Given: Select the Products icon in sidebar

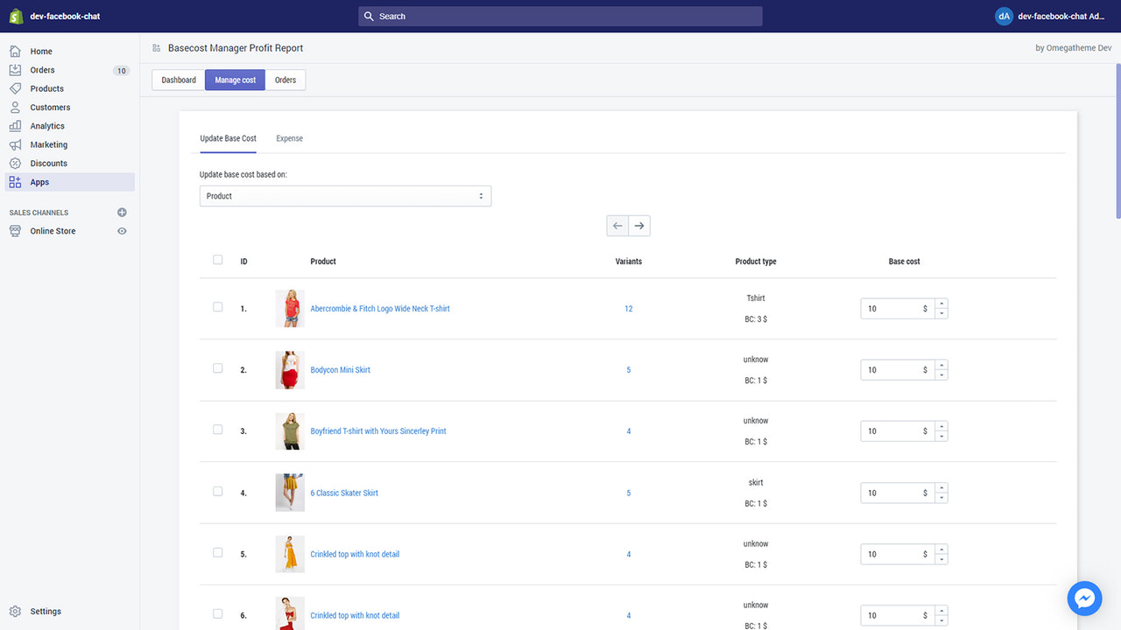Looking at the screenshot, I should coord(14,88).
